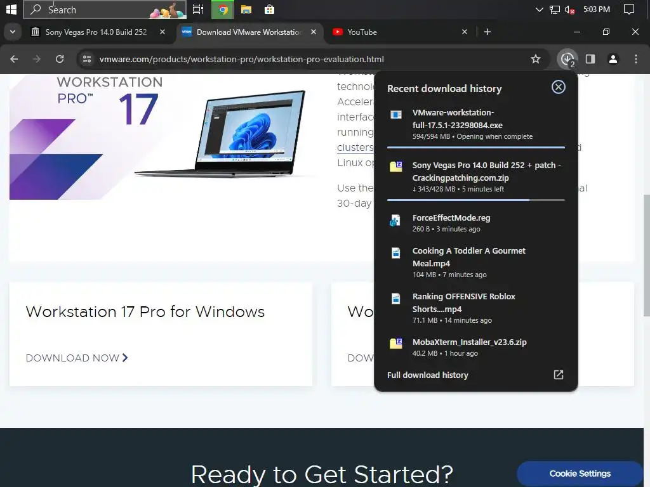Viewport: 650px width, 487px height.
Task: Show hidden system tray icons
Action: click(539, 10)
